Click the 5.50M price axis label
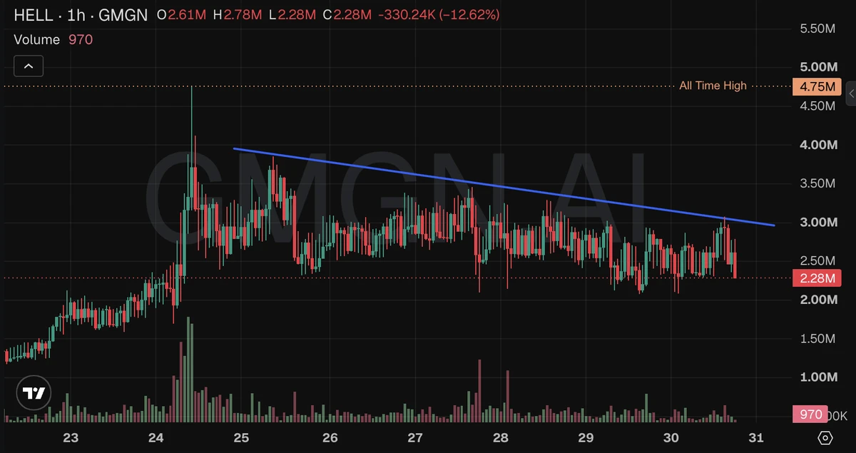Screen dimensions: 856x453 [x=817, y=29]
